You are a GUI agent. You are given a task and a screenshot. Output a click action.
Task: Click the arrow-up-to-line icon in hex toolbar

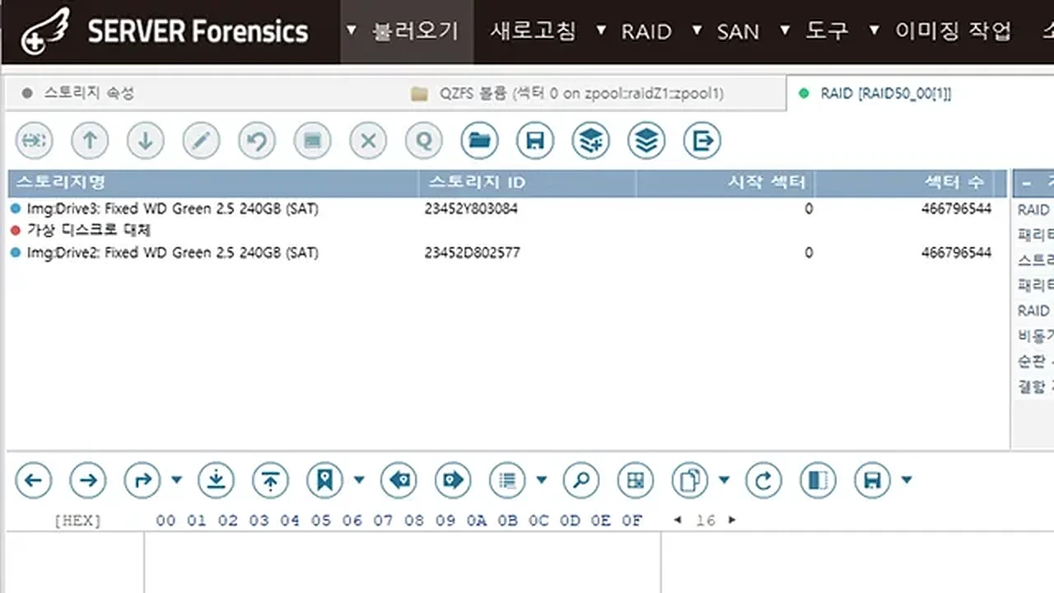coord(270,480)
